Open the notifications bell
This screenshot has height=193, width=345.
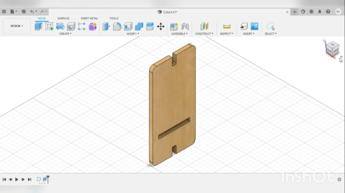320,12
